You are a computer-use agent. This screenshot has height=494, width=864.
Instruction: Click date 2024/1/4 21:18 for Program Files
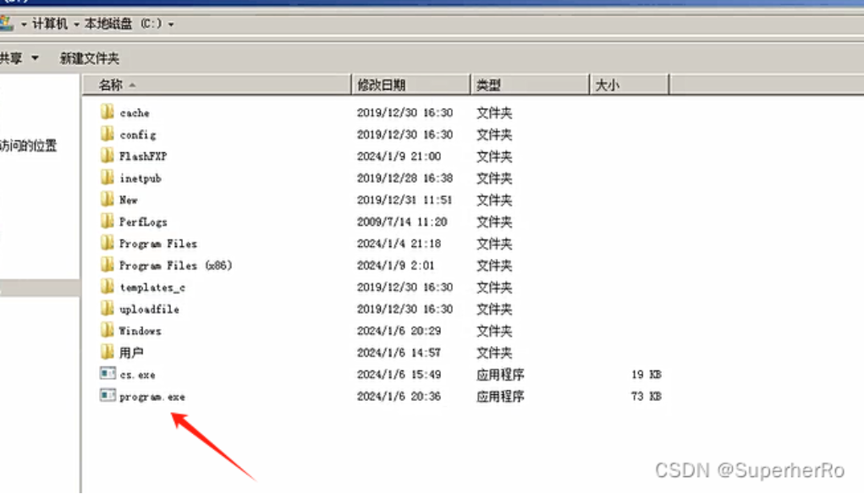click(399, 244)
